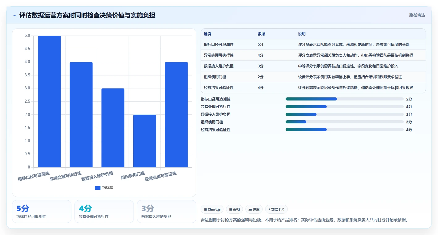This screenshot has height=235, width=438.
Task: Click the 数据接入维护负担 progress bar
Action: pos(345,114)
